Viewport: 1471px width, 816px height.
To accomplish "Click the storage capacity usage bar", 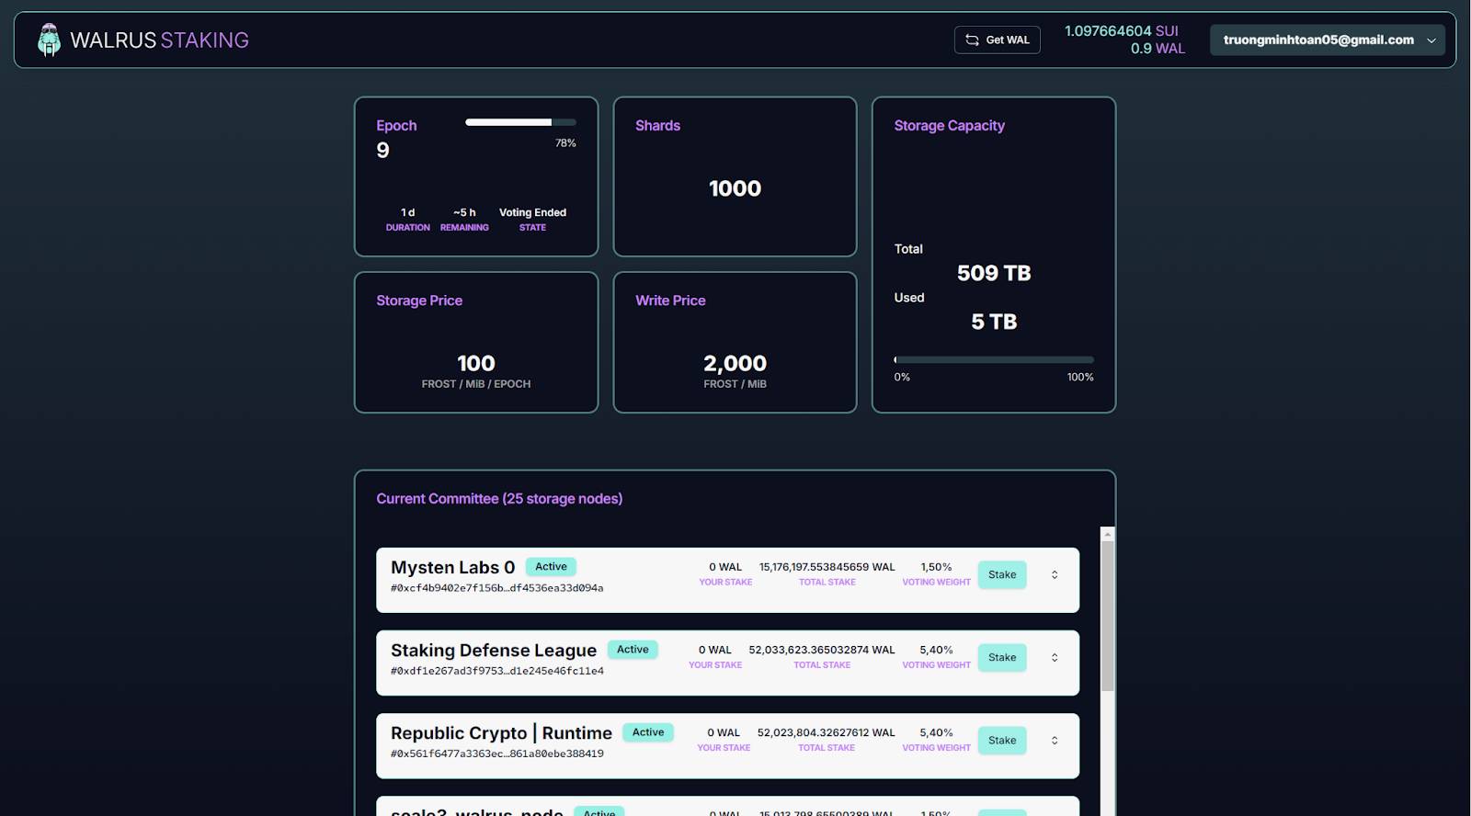I will pyautogui.click(x=994, y=359).
